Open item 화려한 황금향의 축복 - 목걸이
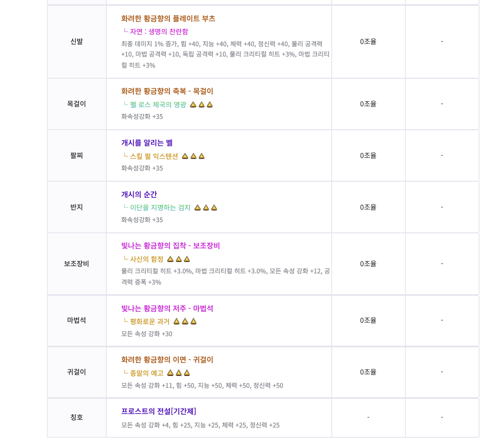The image size is (493, 448). [167, 91]
